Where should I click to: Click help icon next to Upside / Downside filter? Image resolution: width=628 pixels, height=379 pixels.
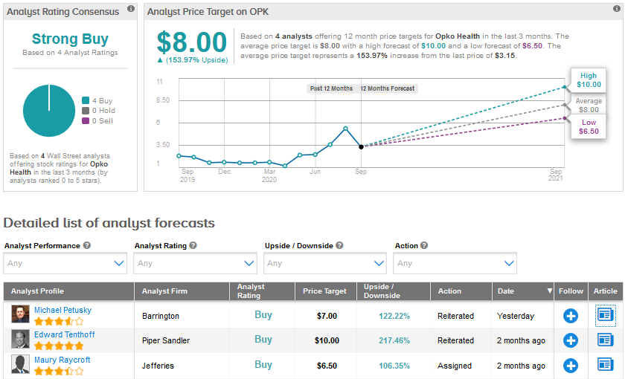(x=339, y=245)
